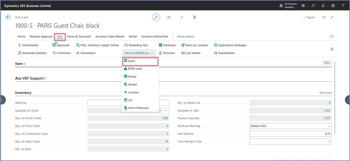Open Subscription Packages
Image resolution: width=350 pixels, height=161 pixels.
point(230,45)
